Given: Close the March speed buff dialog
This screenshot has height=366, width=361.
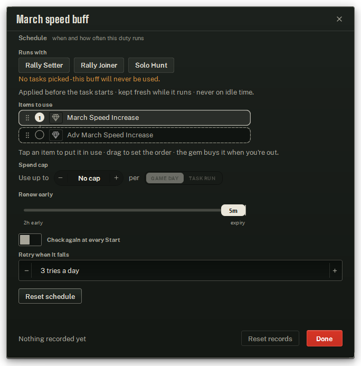Looking at the screenshot, I should [339, 19].
